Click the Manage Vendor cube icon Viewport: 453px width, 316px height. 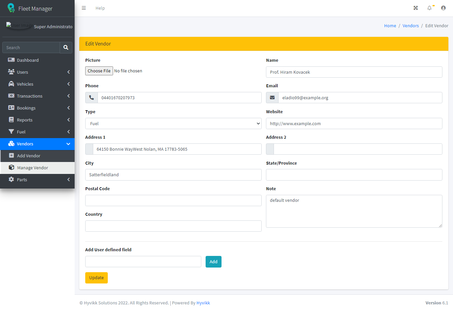point(11,168)
